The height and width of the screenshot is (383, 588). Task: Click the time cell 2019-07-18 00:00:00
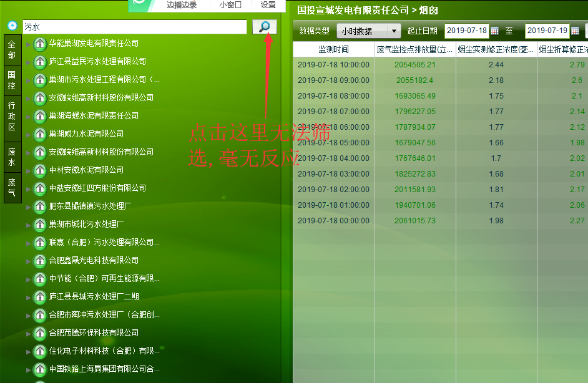point(334,221)
